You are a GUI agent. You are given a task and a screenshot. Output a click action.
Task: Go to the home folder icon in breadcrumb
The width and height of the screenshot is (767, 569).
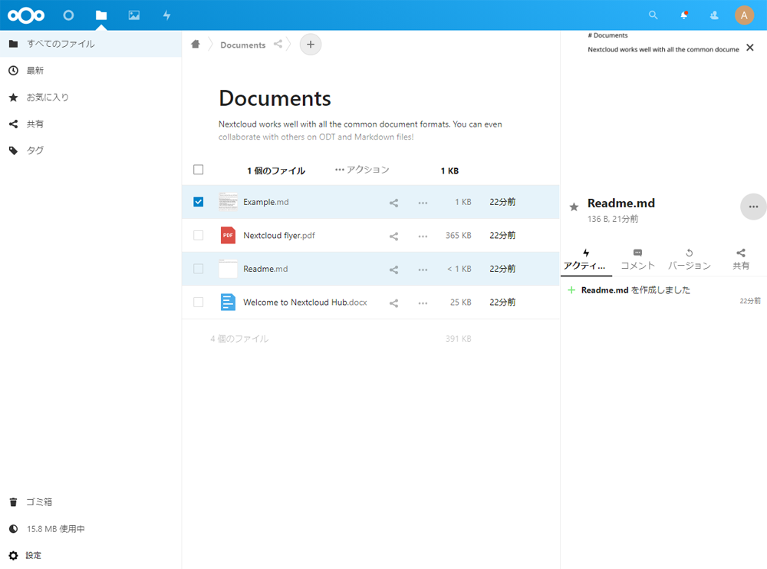[196, 45]
